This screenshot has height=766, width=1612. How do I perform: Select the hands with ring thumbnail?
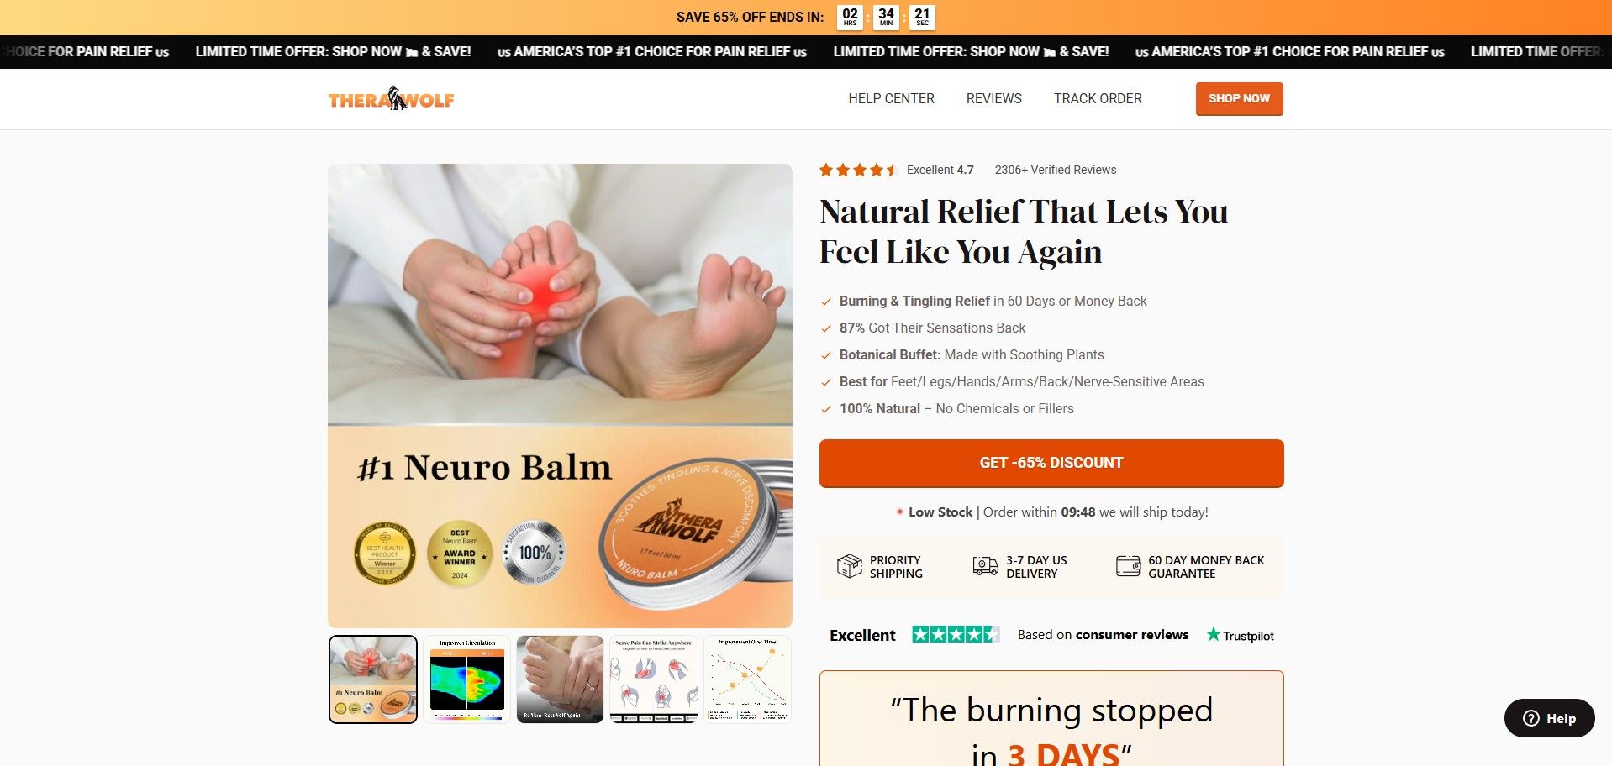pyautogui.click(x=561, y=679)
